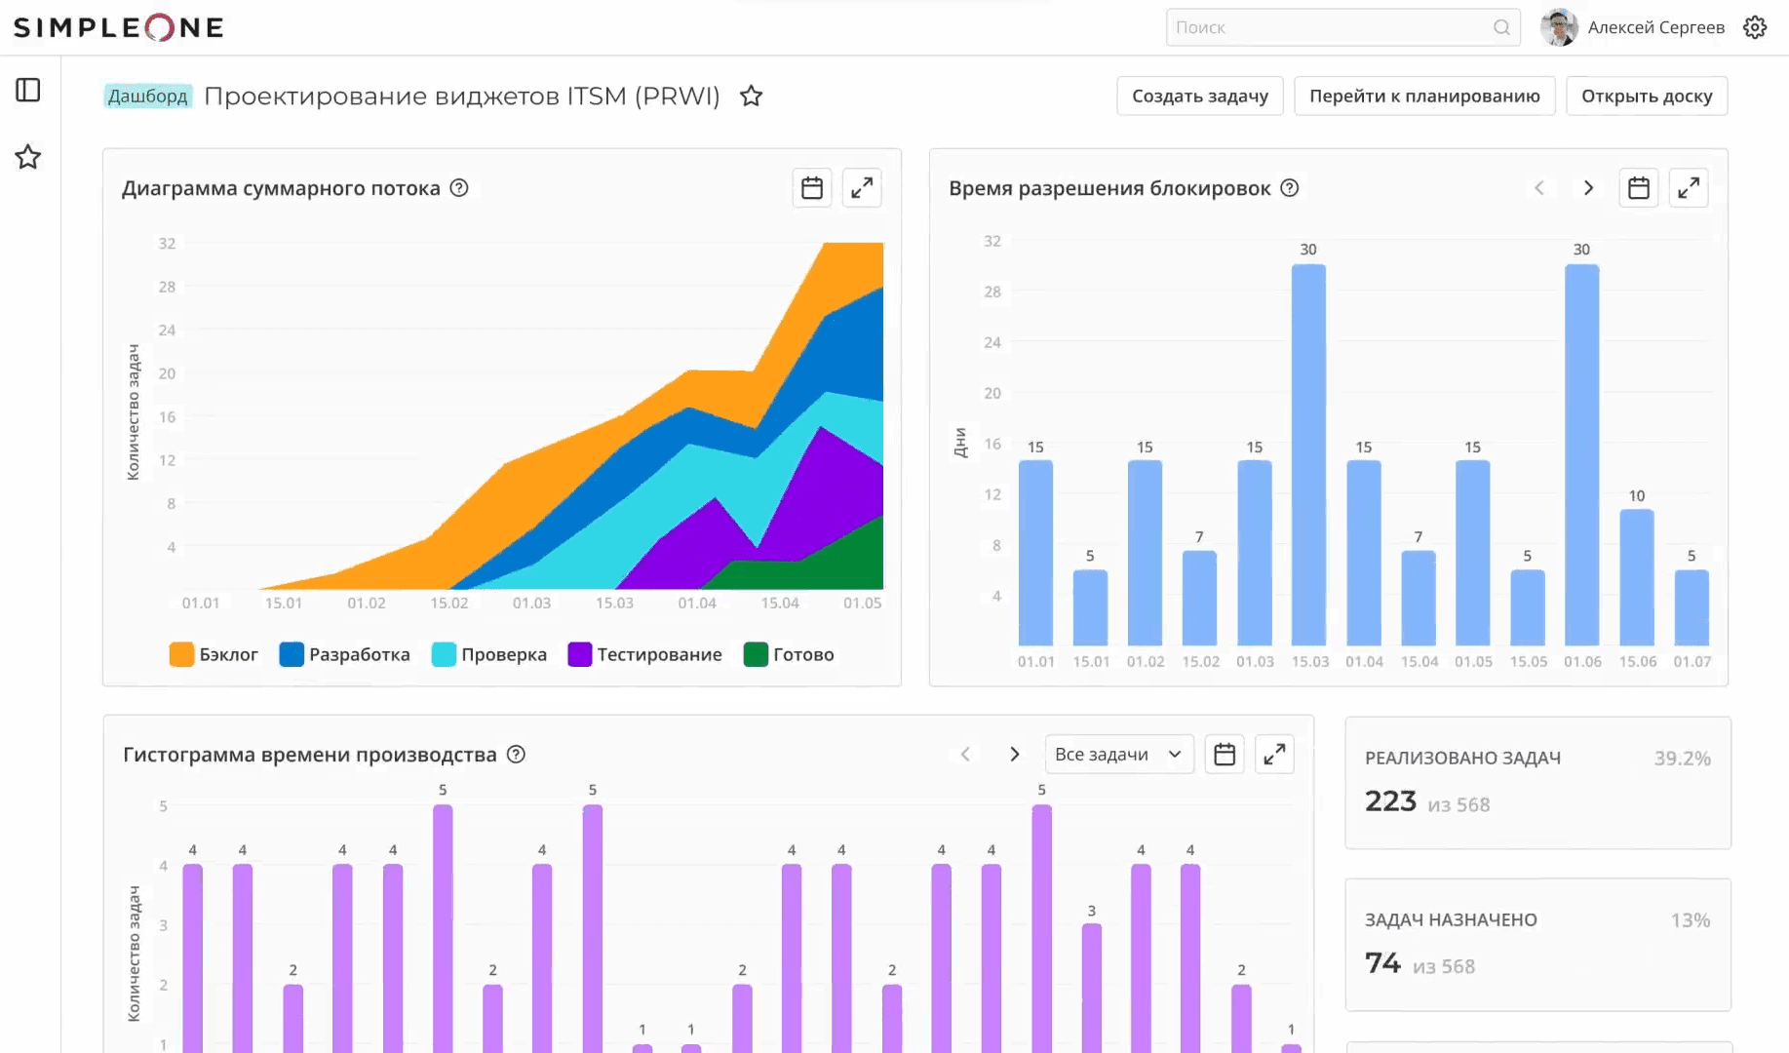Open the Задач назначено card

[x=1537, y=945]
